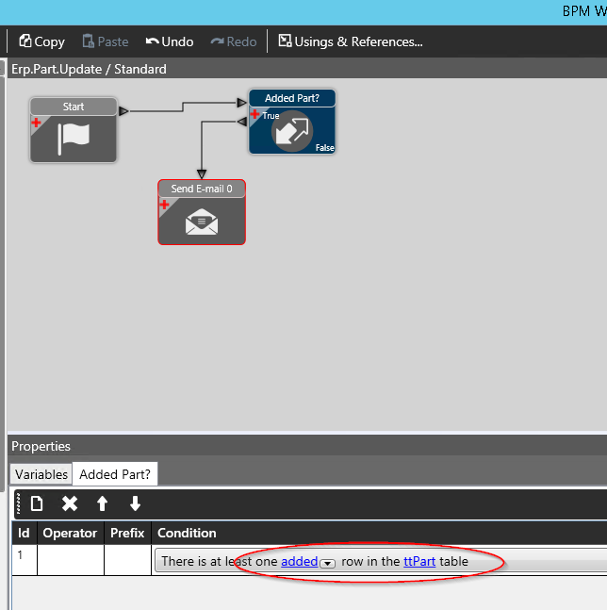Viewport: 607px width, 610px height.
Task: Click the added hyperlink in condition
Action: pyautogui.click(x=300, y=561)
